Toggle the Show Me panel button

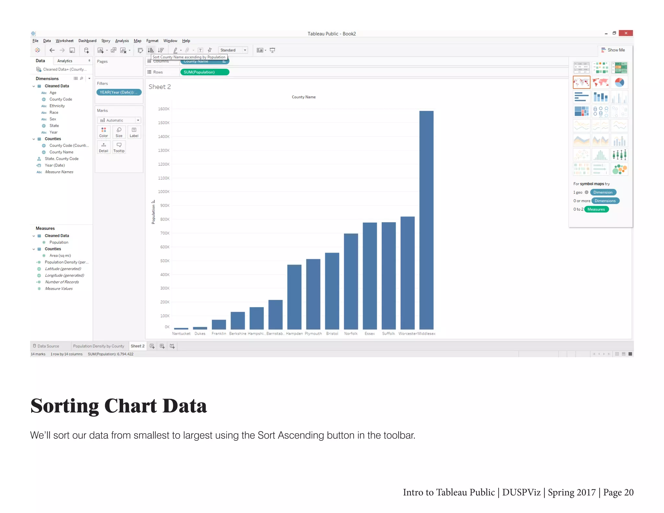click(x=613, y=50)
